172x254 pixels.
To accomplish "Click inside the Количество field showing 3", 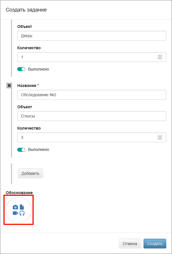I will pyautogui.click(x=92, y=137).
